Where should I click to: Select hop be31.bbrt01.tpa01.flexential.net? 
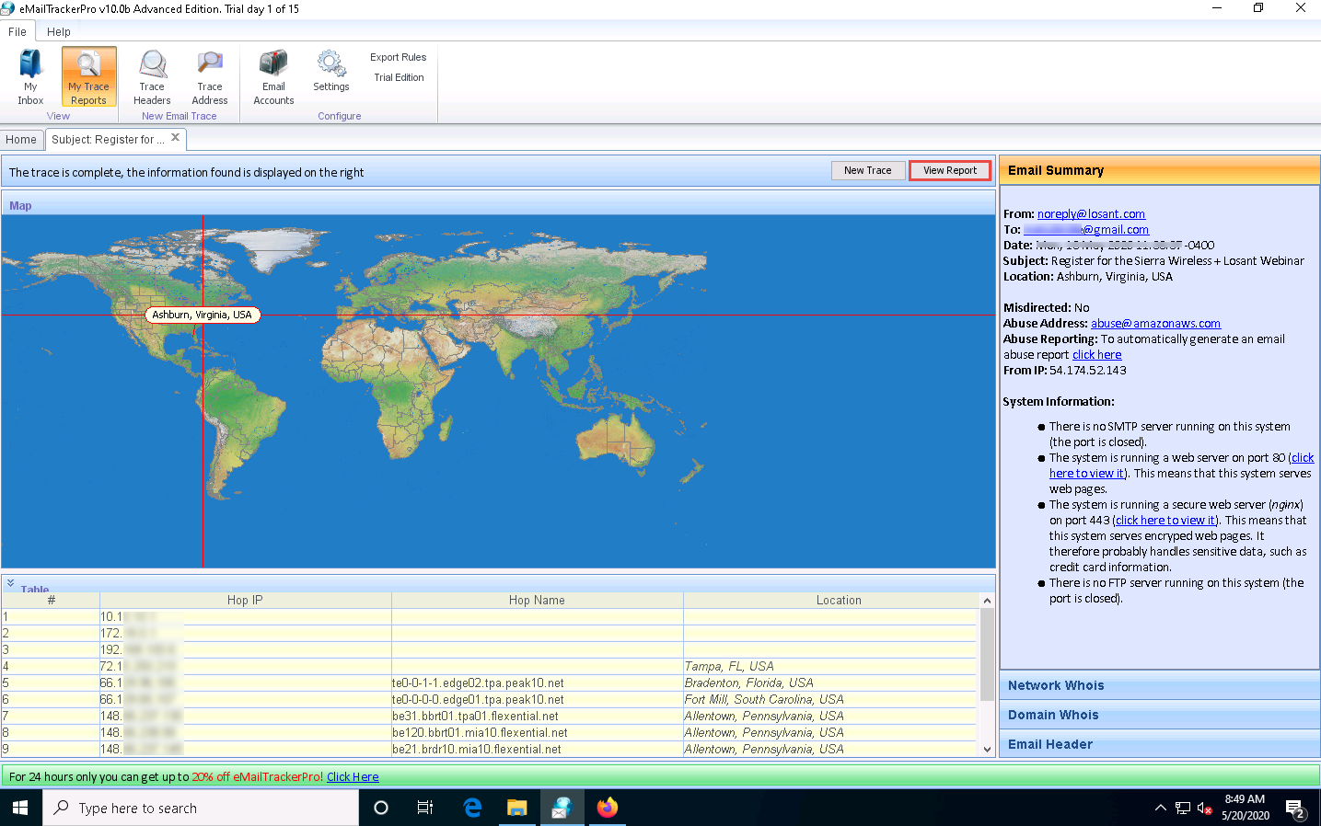coord(475,717)
